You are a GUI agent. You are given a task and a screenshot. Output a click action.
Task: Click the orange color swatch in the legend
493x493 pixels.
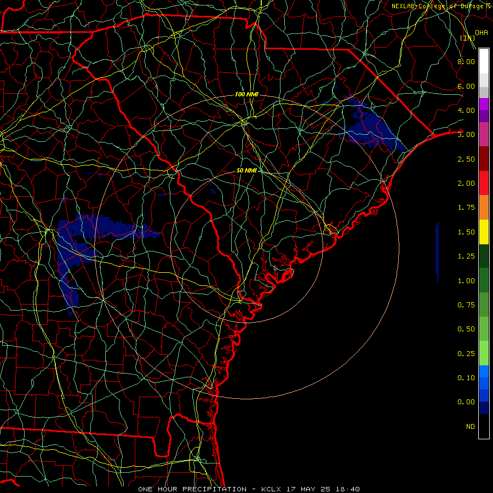[x=484, y=208]
